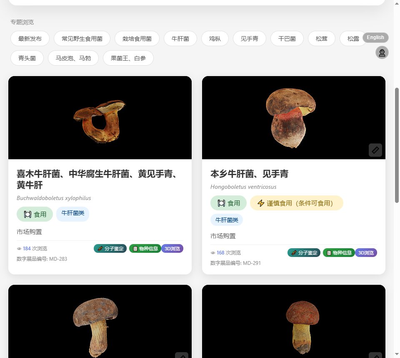Screen dimensions: 400x358
Task: Switch language using English button
Action: tap(375, 37)
